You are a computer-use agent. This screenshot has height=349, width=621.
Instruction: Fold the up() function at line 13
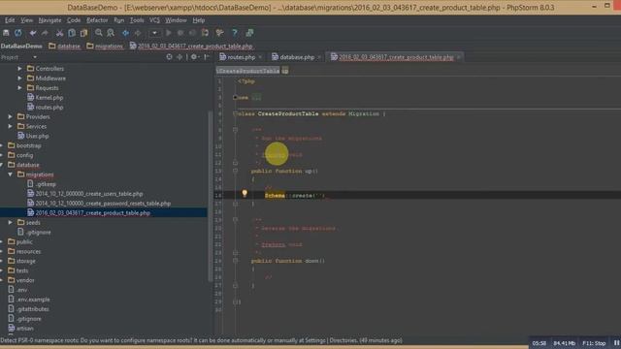[x=235, y=171]
